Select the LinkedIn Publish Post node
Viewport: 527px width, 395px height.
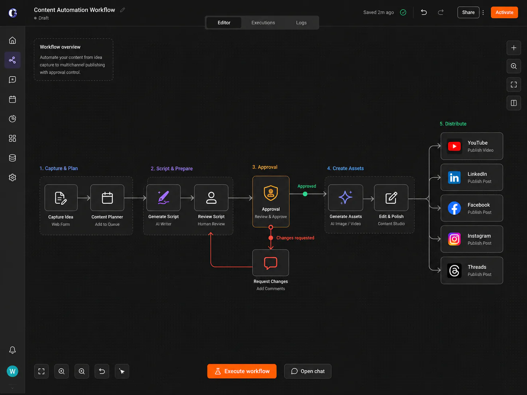[472, 177]
